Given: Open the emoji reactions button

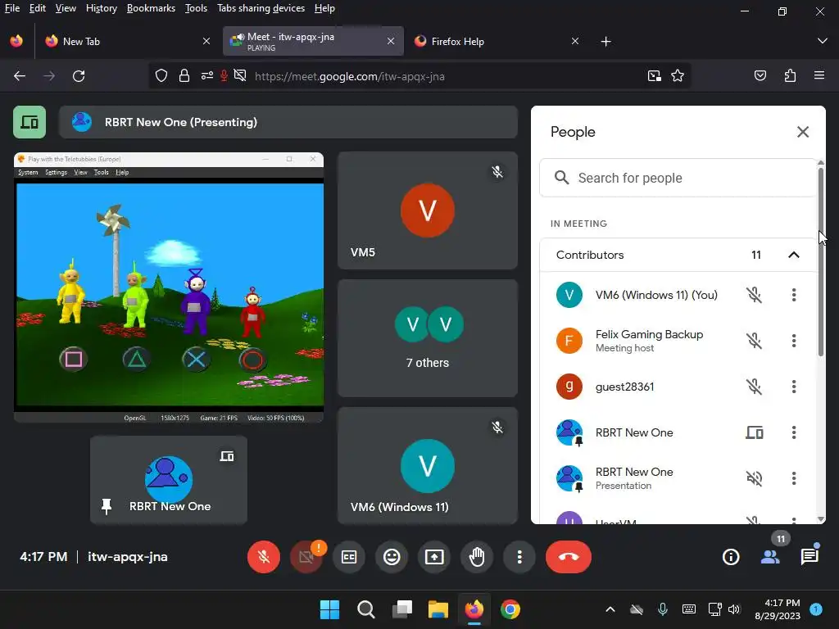Looking at the screenshot, I should pos(392,557).
